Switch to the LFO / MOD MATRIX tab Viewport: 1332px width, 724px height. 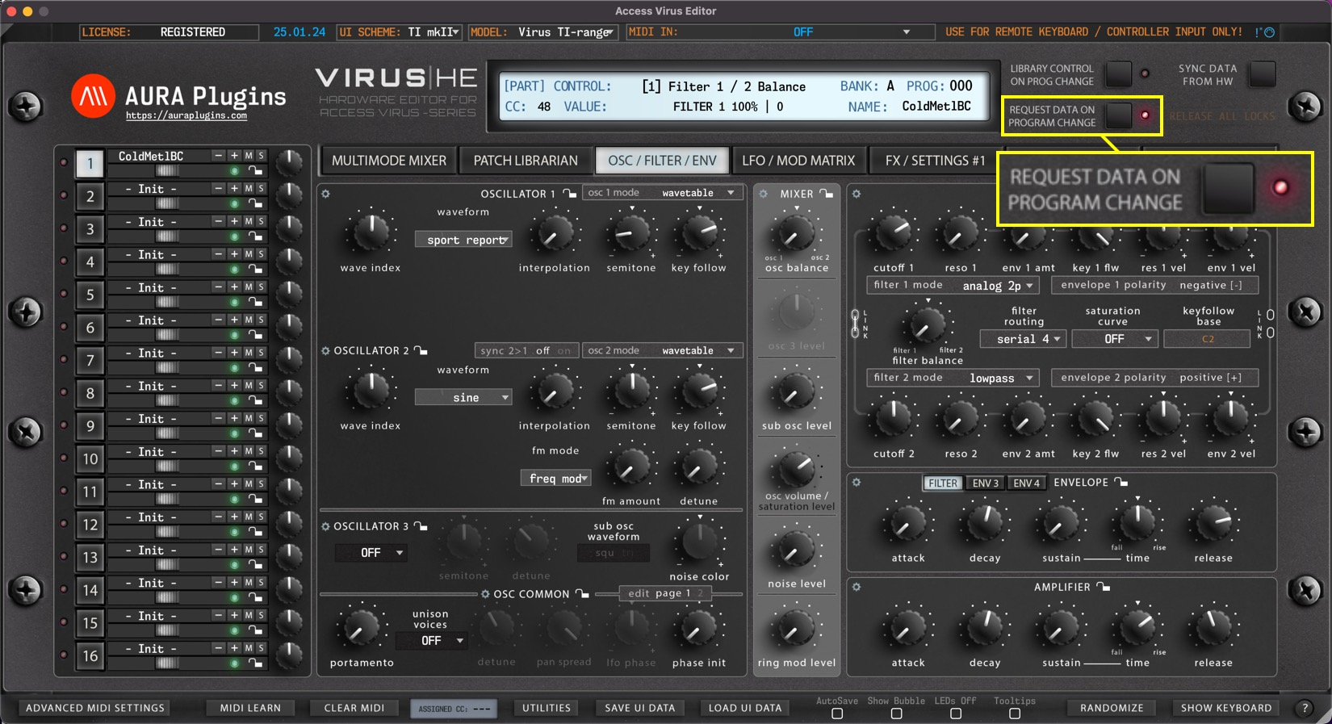click(798, 161)
